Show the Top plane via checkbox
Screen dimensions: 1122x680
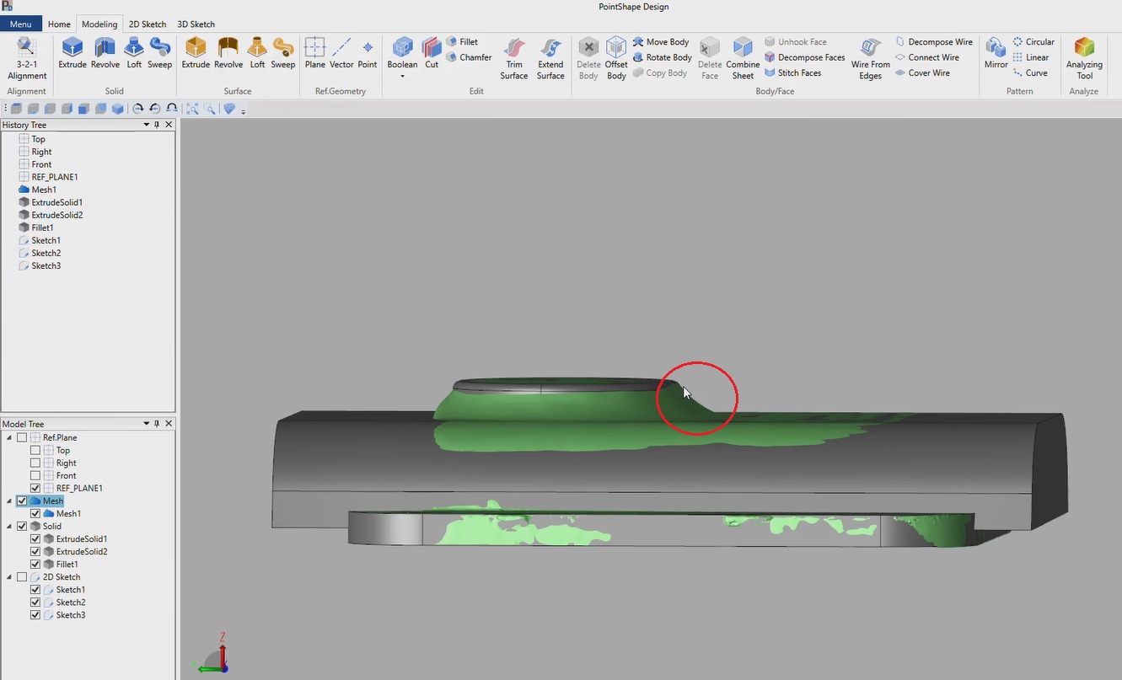[35, 450]
